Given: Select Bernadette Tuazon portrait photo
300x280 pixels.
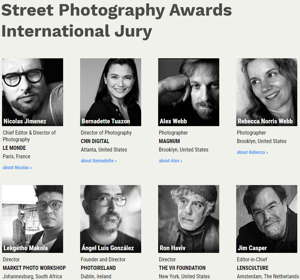Looking at the screenshot, I should pyautogui.click(x=111, y=92).
